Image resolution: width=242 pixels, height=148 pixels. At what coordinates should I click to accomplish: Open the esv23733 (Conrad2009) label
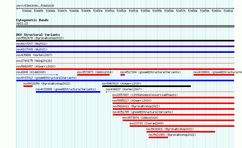tap(147, 123)
